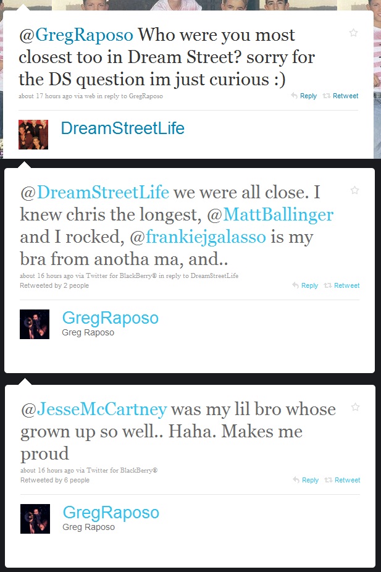
Task: Open 'about 16 hours ago' timestamp on last tweet
Action: click(x=47, y=470)
